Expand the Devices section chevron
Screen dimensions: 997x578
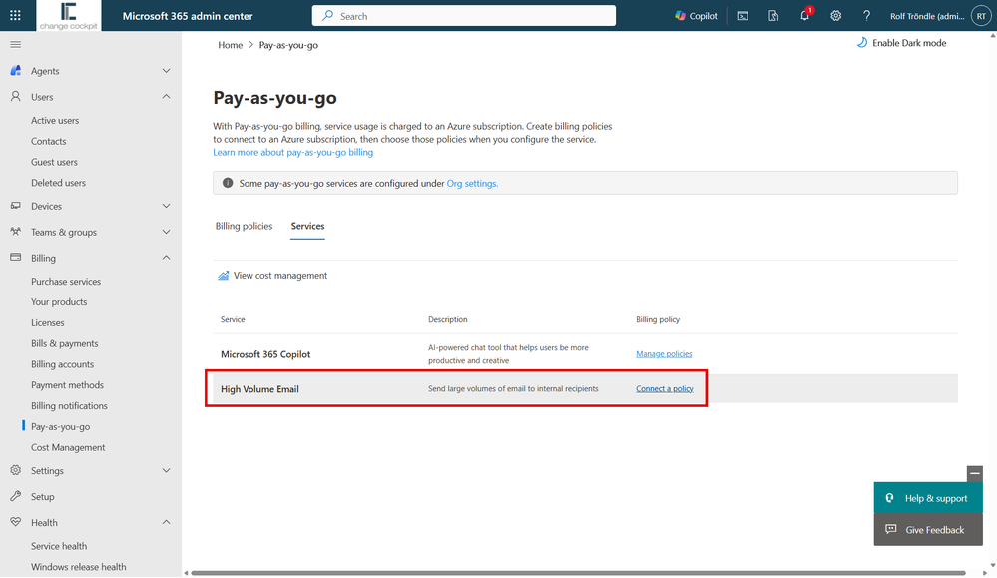click(x=166, y=206)
